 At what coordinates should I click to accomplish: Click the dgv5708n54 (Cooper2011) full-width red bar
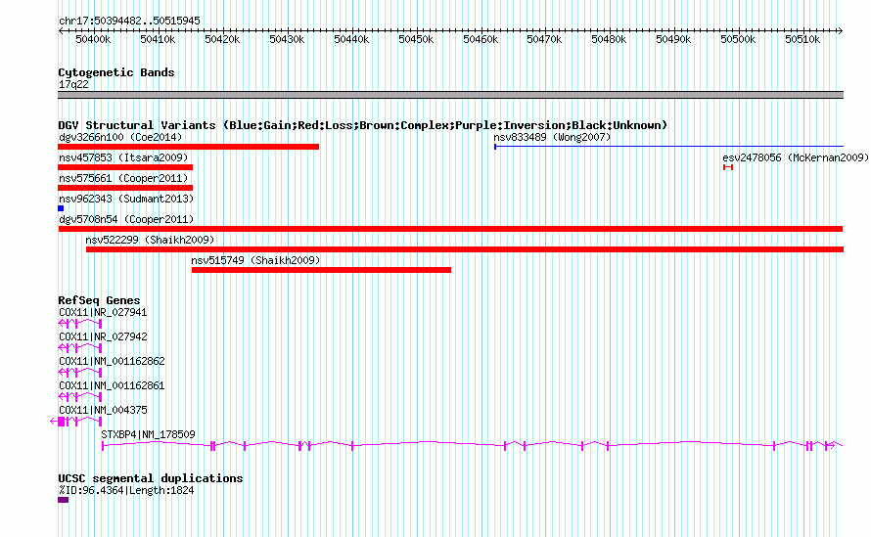(x=450, y=229)
